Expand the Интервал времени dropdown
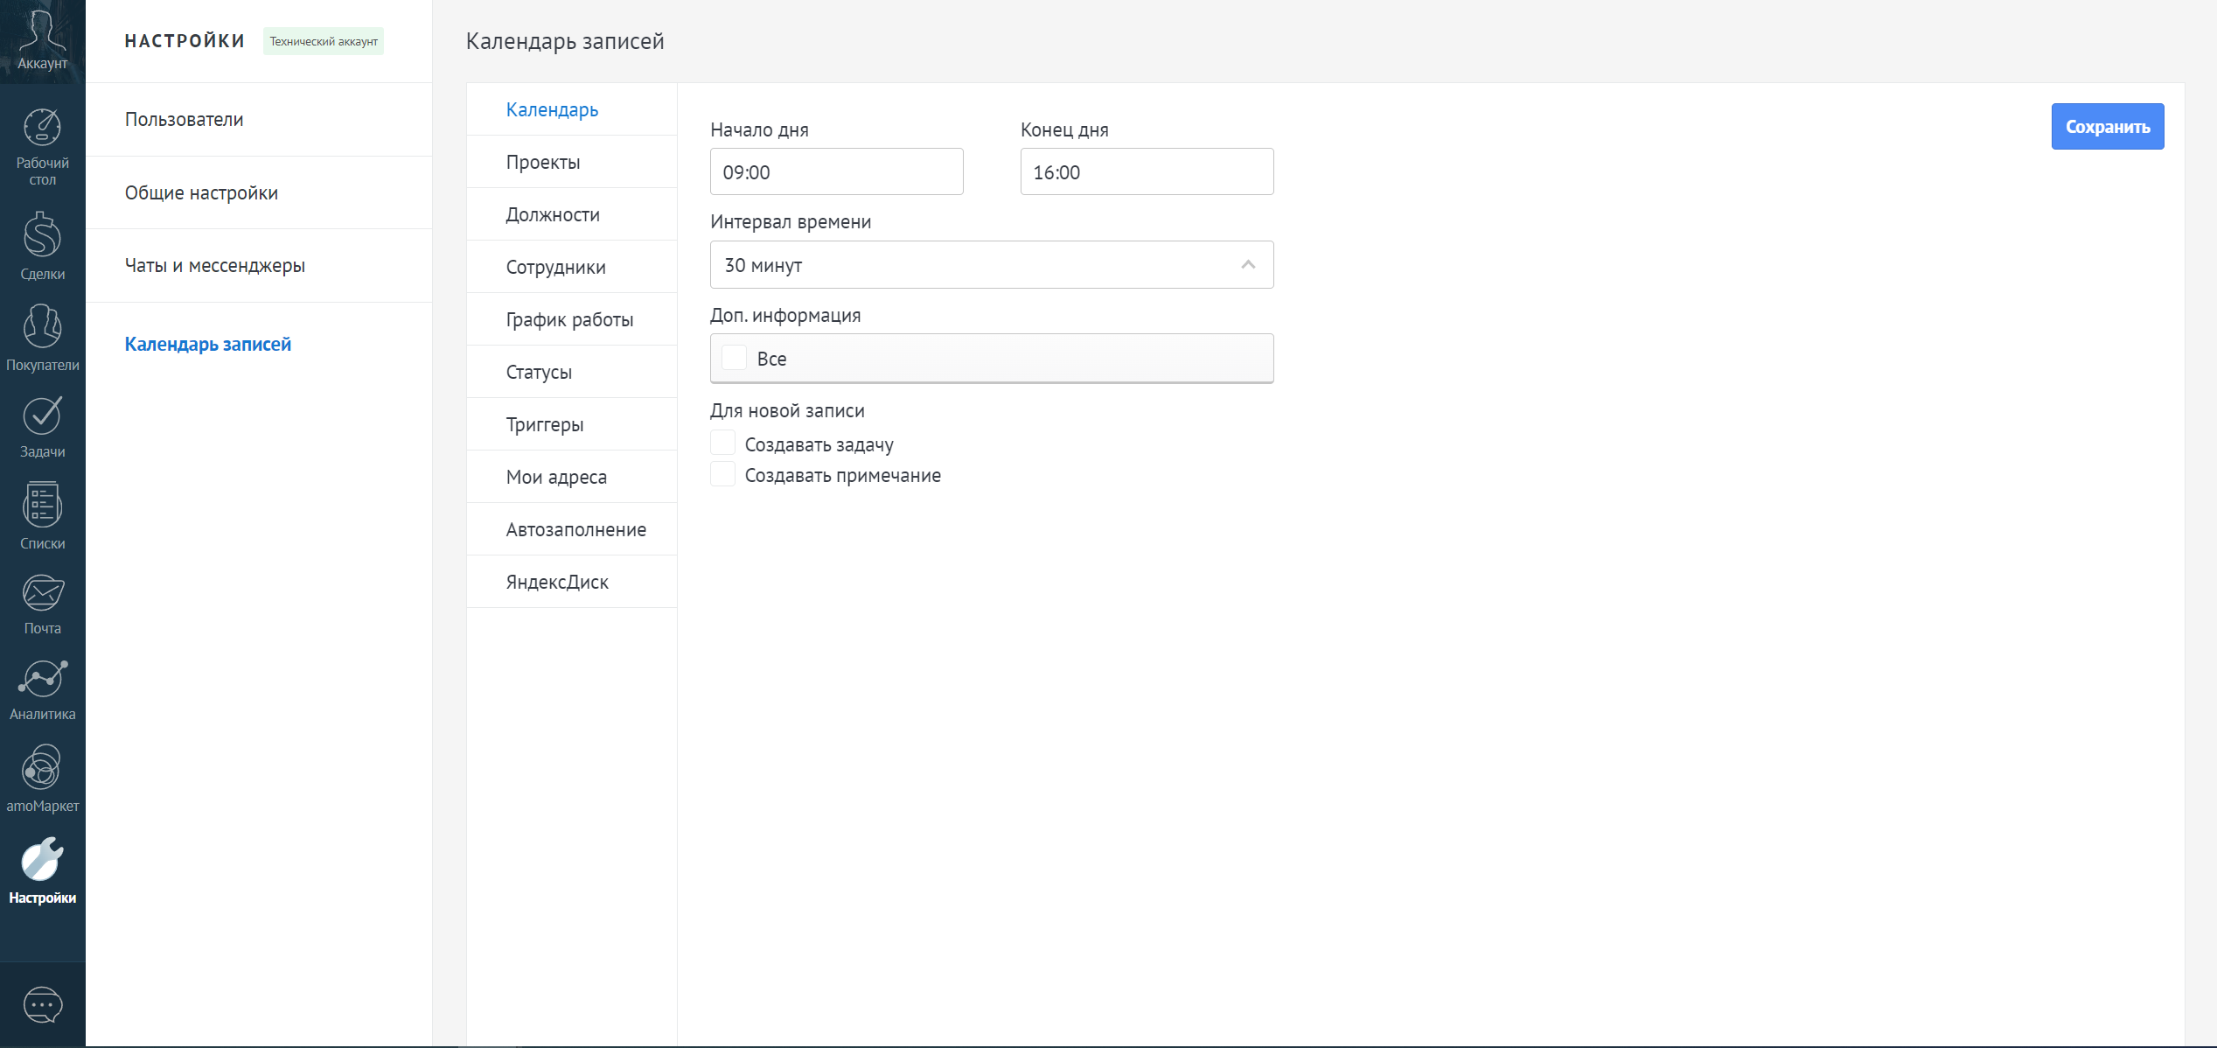Image resolution: width=2217 pixels, height=1048 pixels. 991,265
